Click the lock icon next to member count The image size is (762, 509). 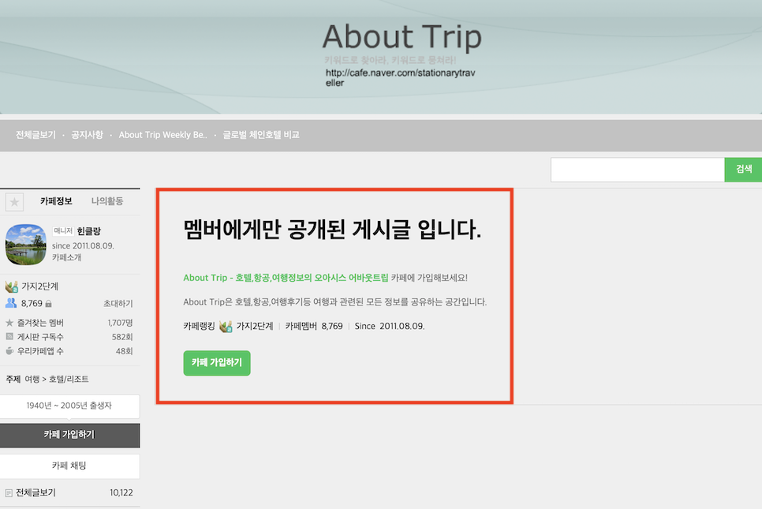(x=49, y=304)
